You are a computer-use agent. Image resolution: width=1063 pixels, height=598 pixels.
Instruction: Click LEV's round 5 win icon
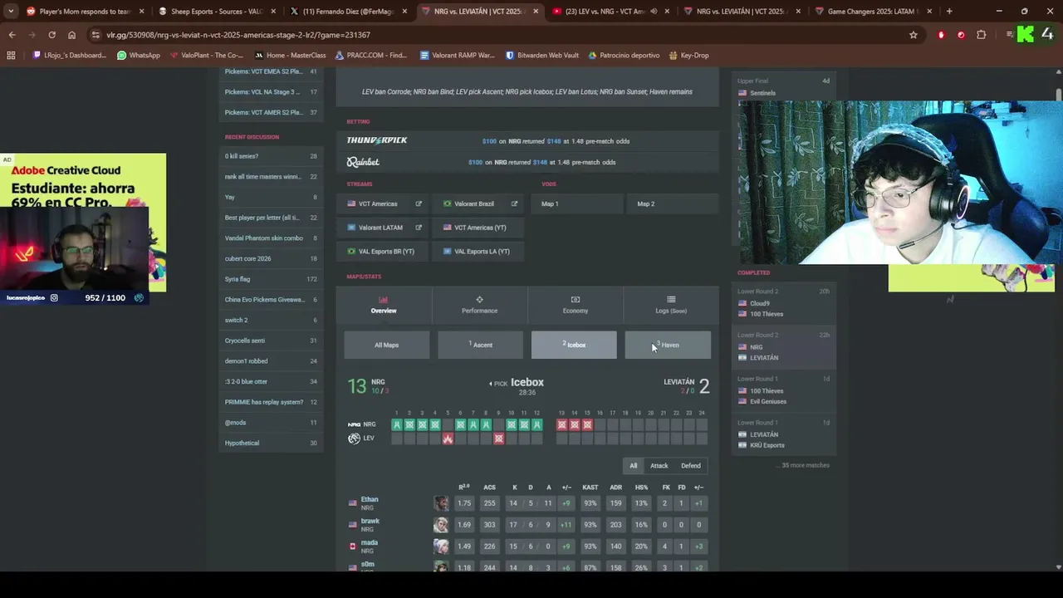[x=448, y=439]
